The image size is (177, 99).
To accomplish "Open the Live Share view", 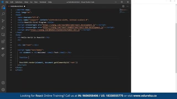I will pyautogui.click(x=3, y=55).
